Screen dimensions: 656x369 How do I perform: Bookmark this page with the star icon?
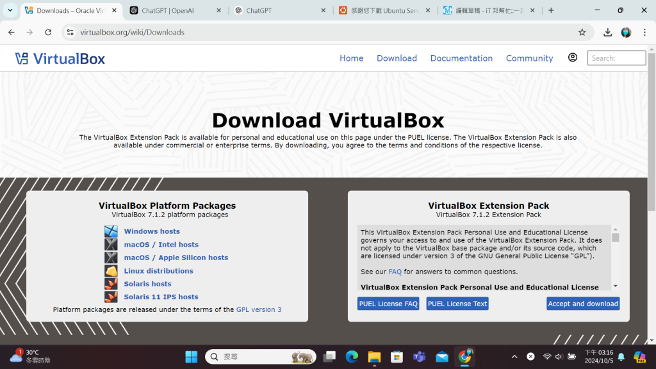tap(582, 32)
